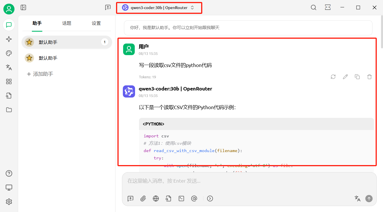Open the translate page from left sidebar
This screenshot has width=383, height=212.
click(x=9, y=67)
